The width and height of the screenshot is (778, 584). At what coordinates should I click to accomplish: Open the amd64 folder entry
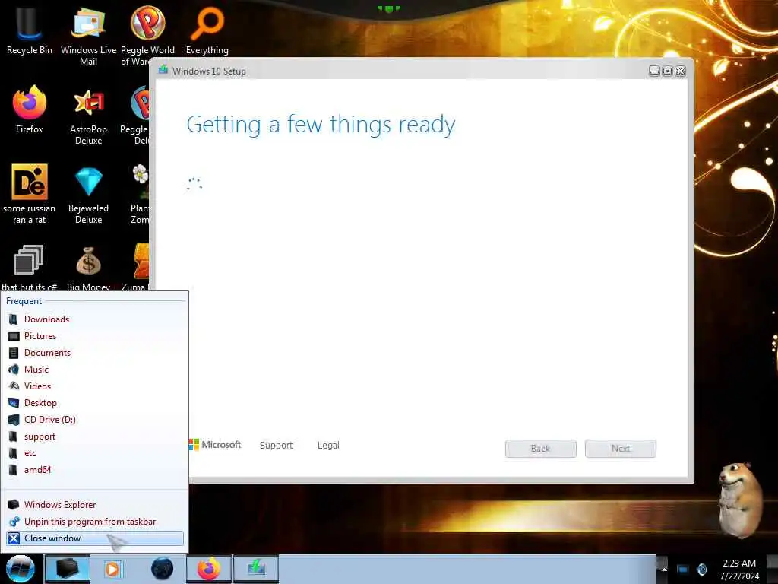94,470
